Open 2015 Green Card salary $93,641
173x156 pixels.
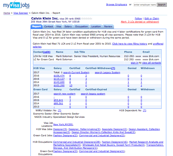(58, 100)
